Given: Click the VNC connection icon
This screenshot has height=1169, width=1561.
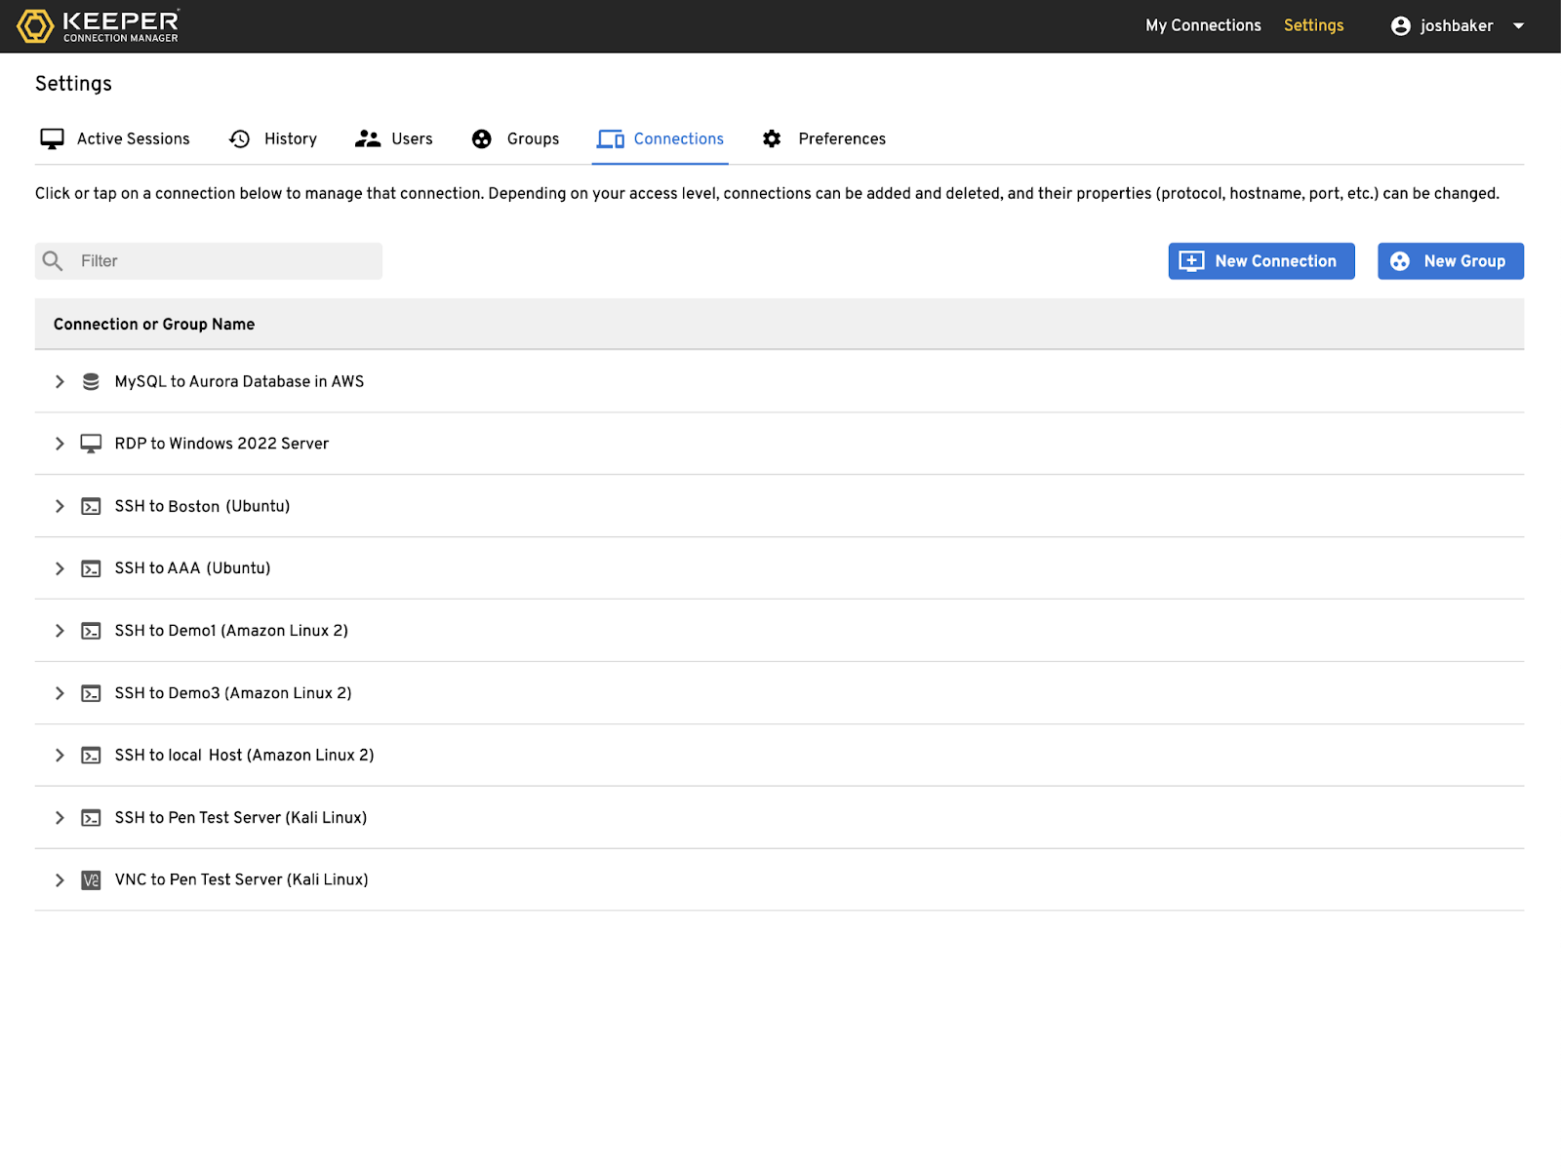Looking at the screenshot, I should 91,880.
